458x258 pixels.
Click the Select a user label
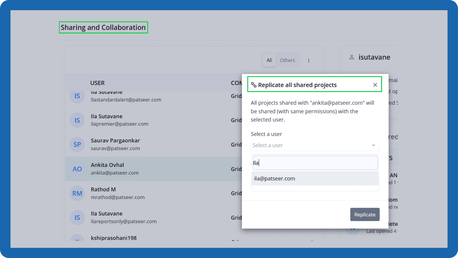tap(266, 134)
